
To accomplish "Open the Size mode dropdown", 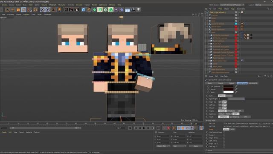I will pos(179,146).
